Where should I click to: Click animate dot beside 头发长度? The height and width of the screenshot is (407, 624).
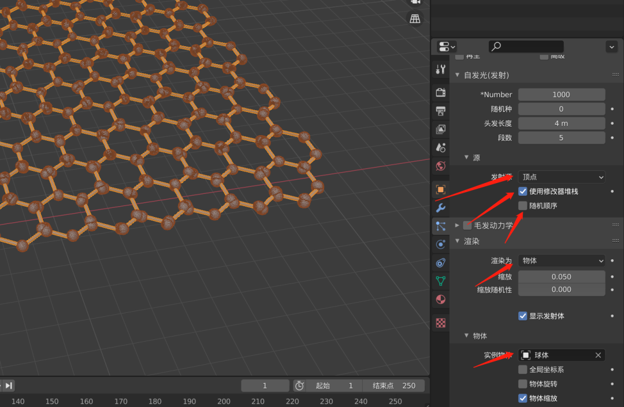pos(612,123)
